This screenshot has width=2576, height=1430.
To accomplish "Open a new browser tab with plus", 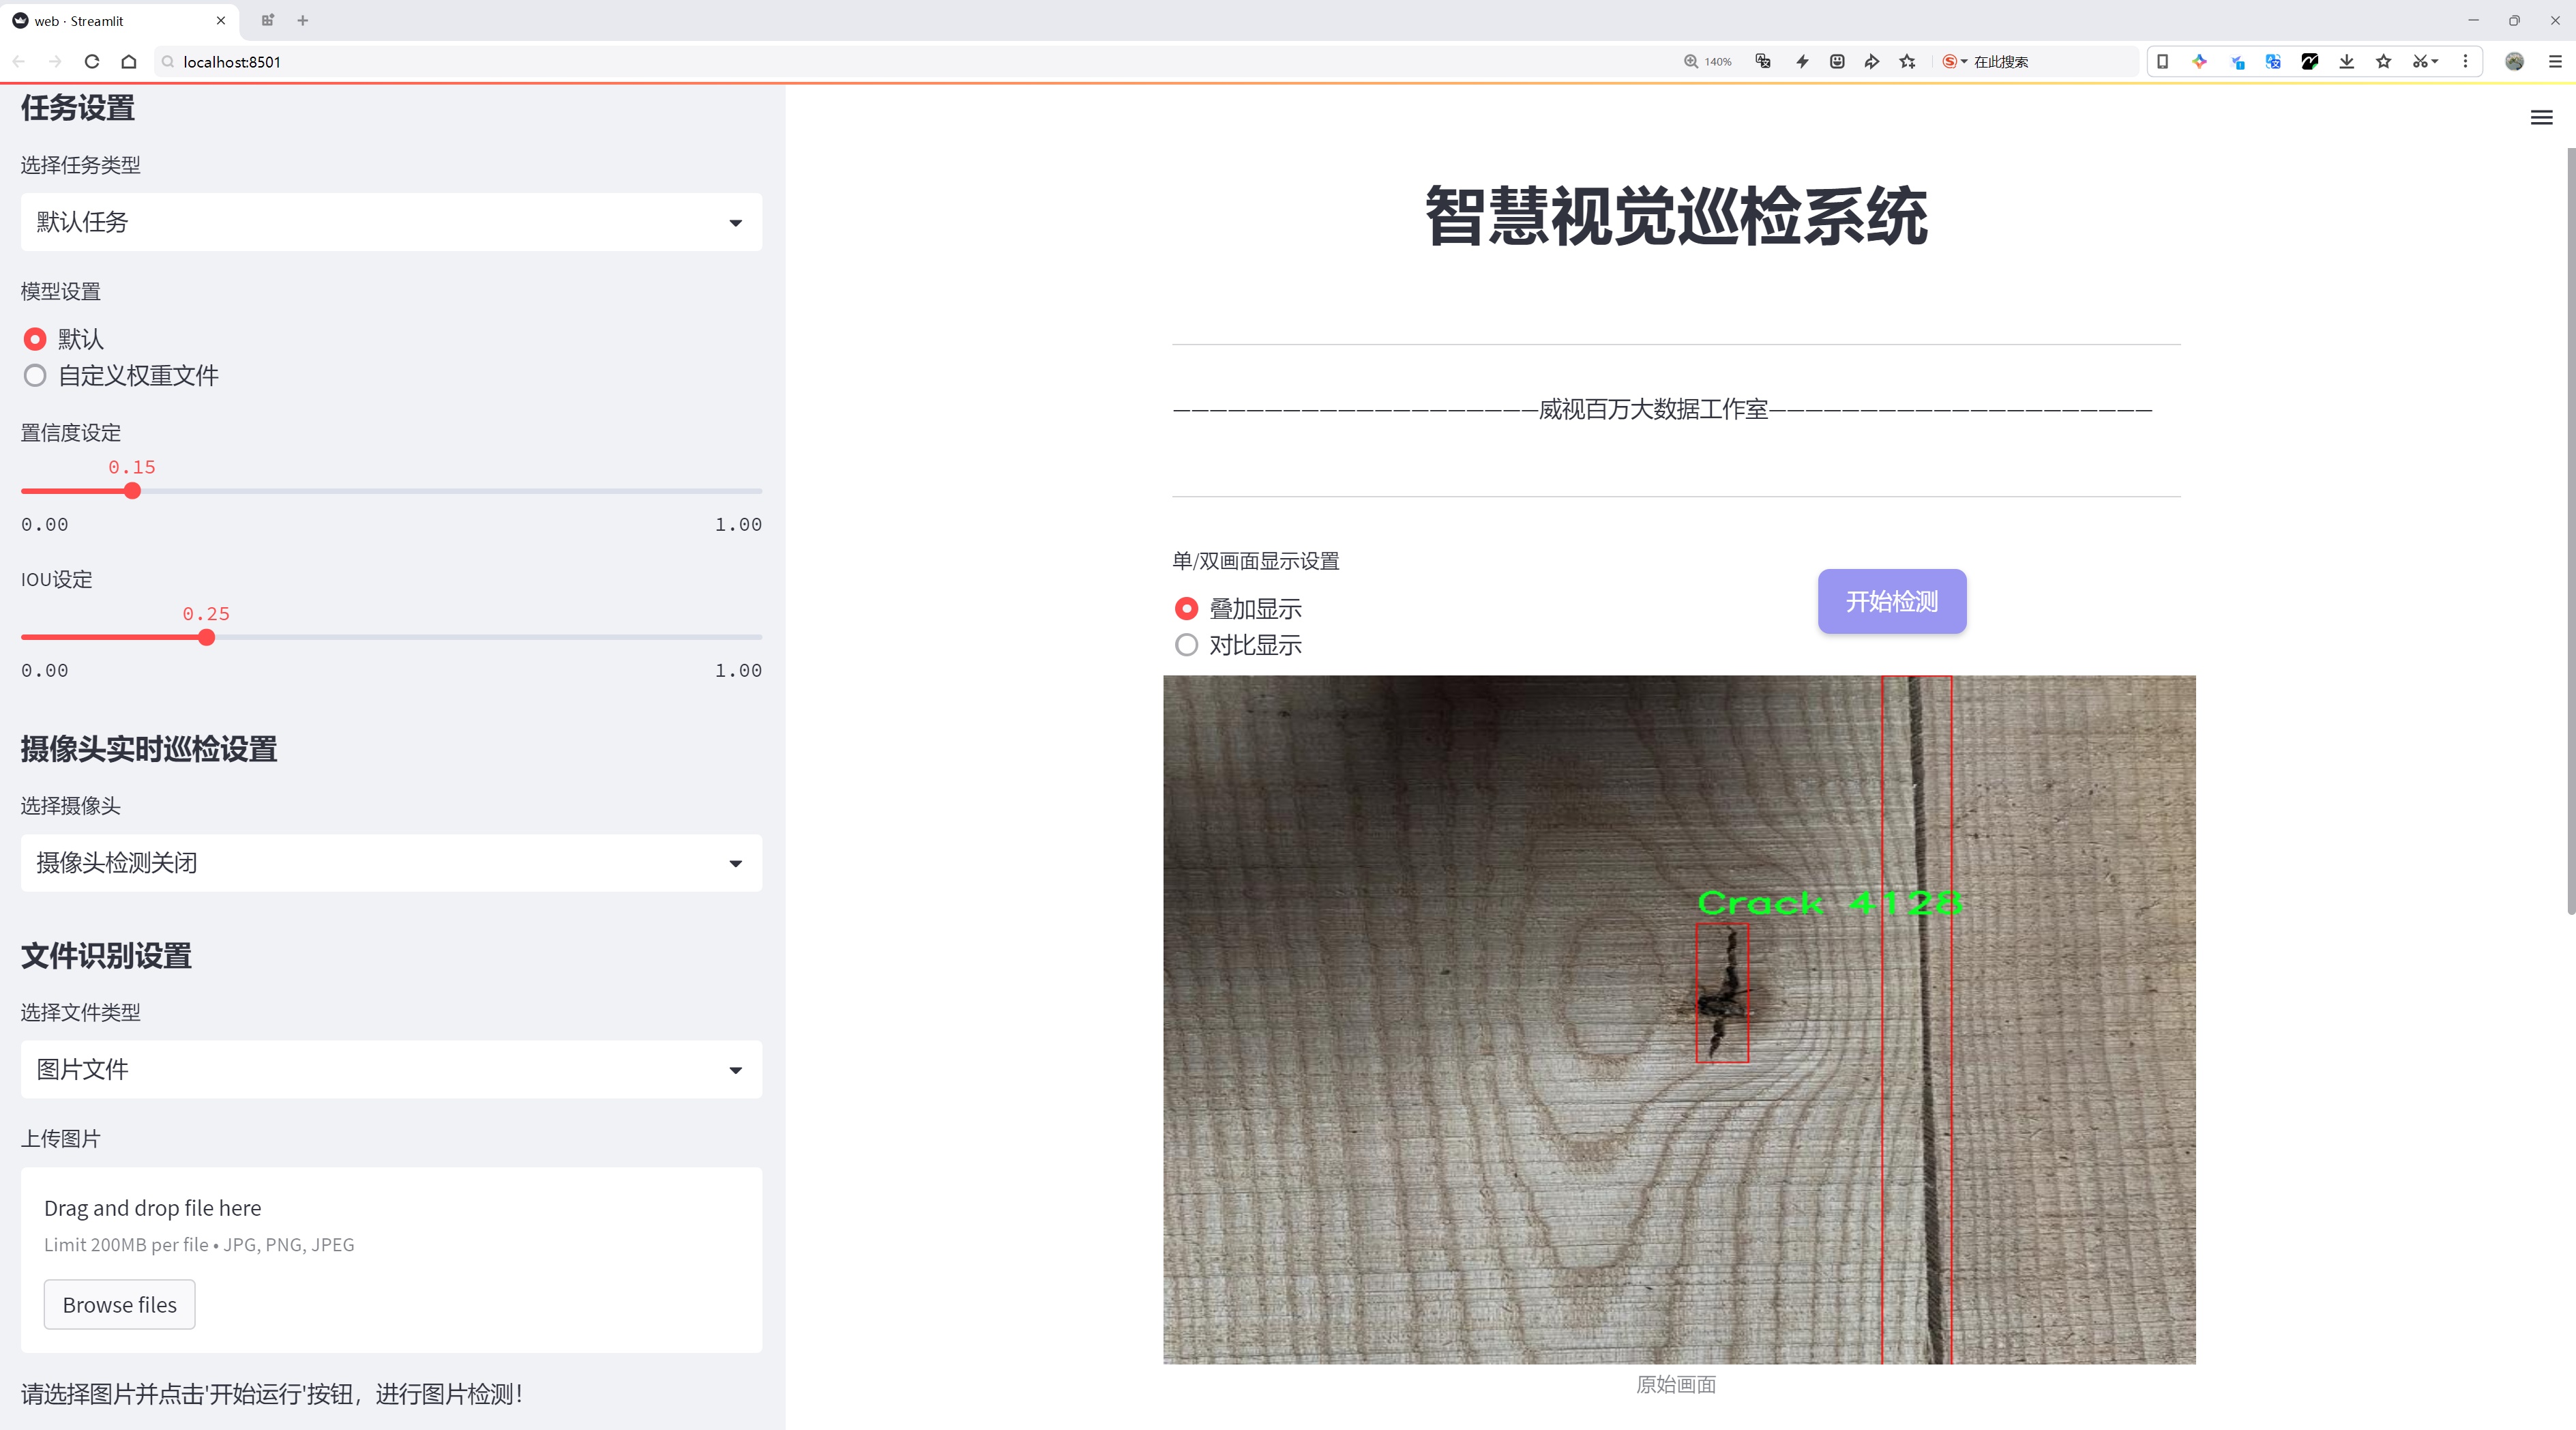I will pyautogui.click(x=303, y=20).
